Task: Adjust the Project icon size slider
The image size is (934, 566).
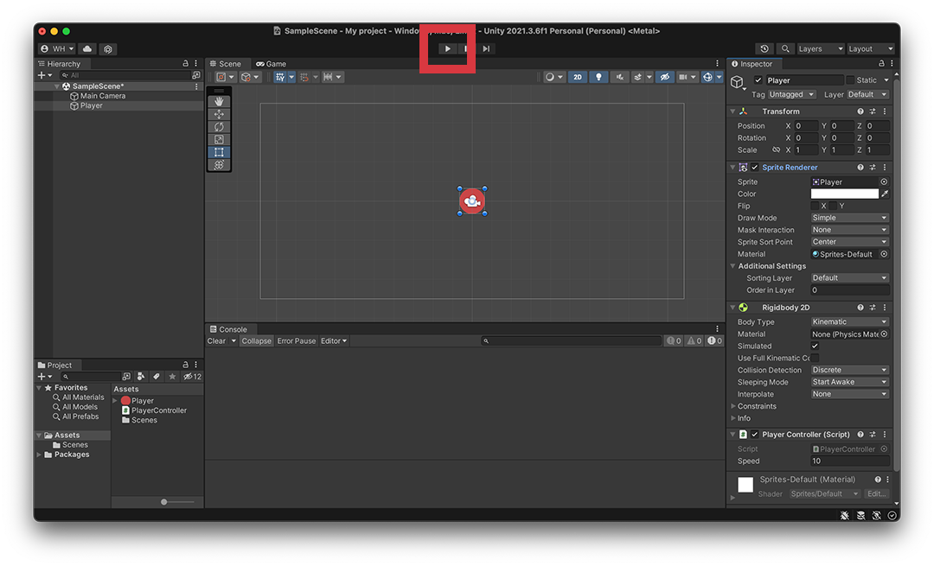Action: (x=163, y=502)
